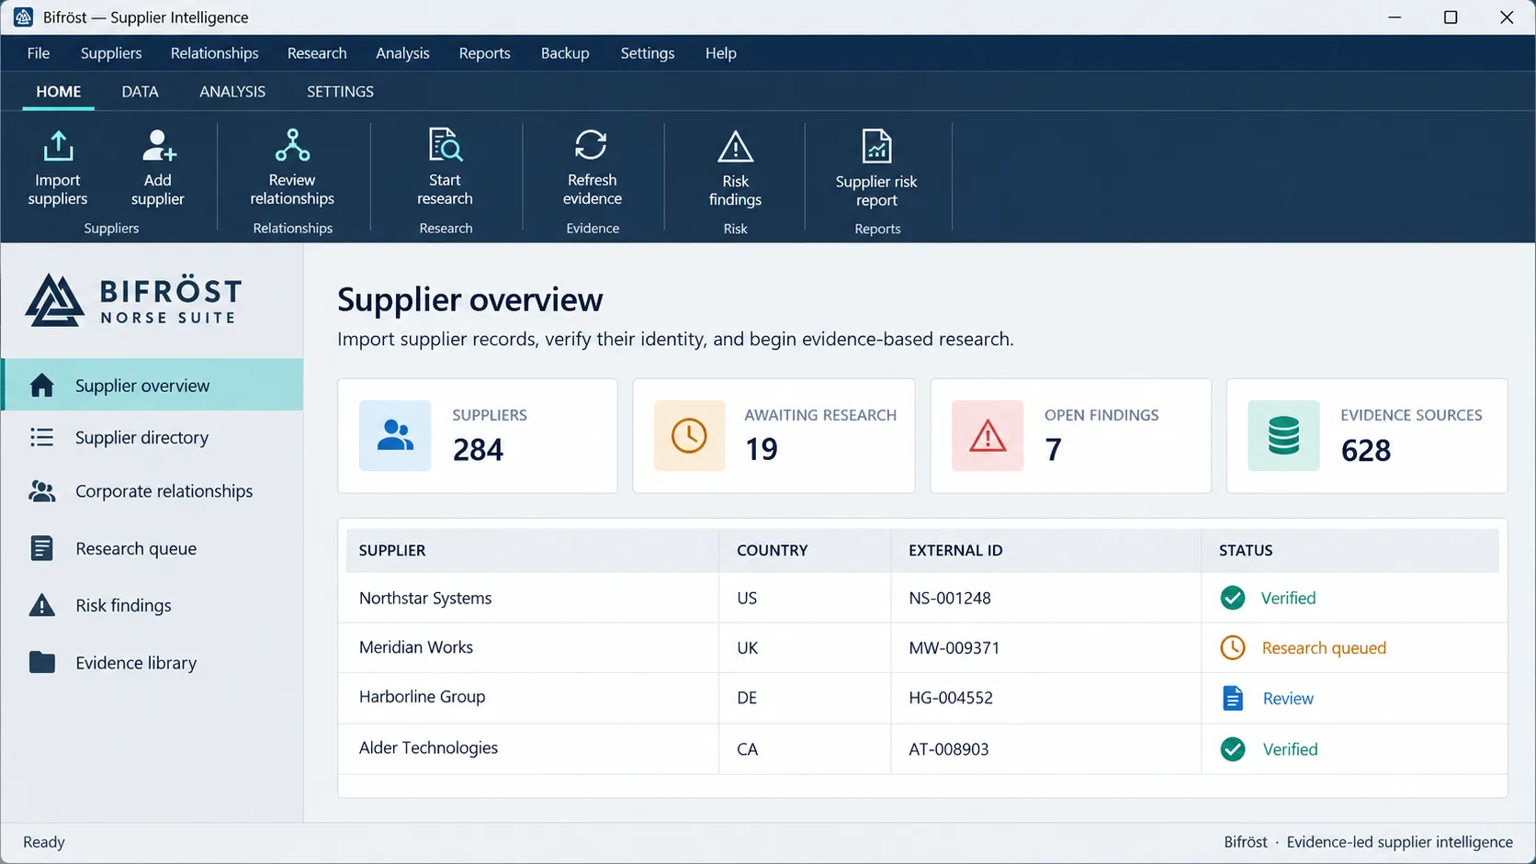Switch to the SETTINGS ribbon tab

click(340, 92)
